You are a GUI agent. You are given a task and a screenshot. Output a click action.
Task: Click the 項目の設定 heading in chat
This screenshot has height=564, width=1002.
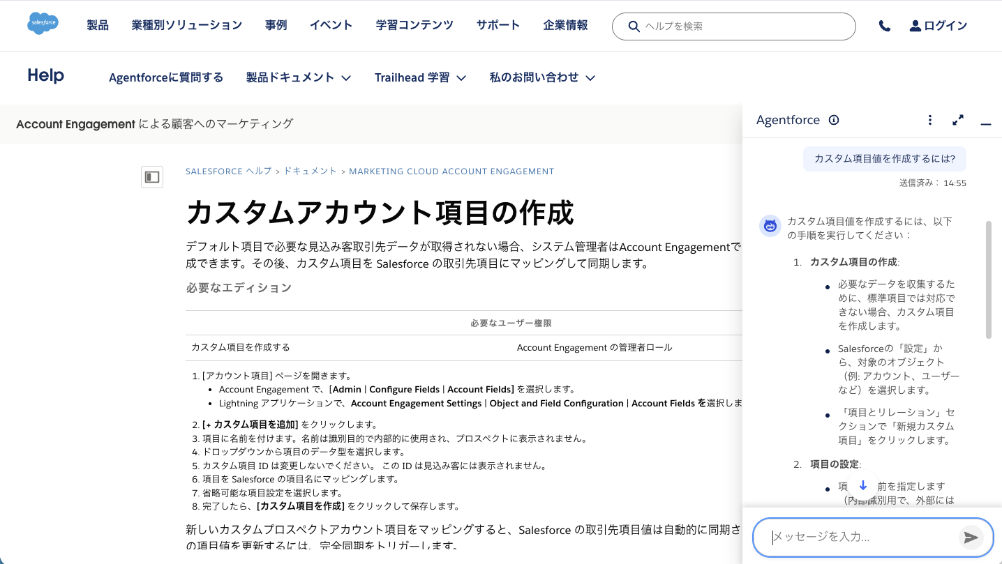pos(835,464)
